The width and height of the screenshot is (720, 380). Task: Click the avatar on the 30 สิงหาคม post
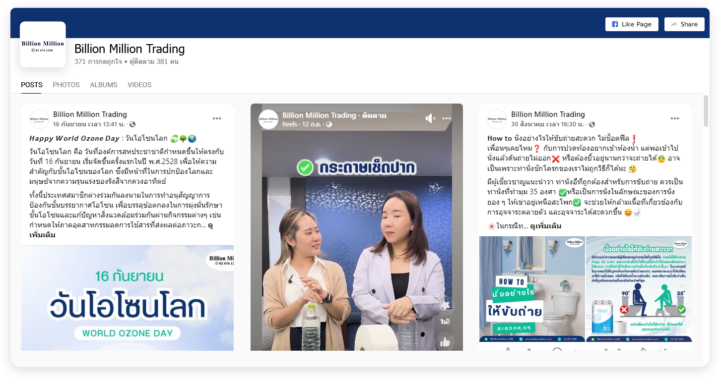pos(497,119)
